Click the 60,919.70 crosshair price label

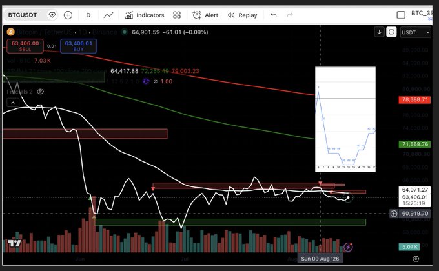(415, 214)
